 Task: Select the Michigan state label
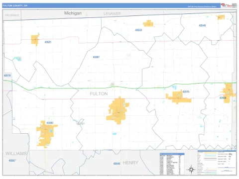click(x=73, y=13)
